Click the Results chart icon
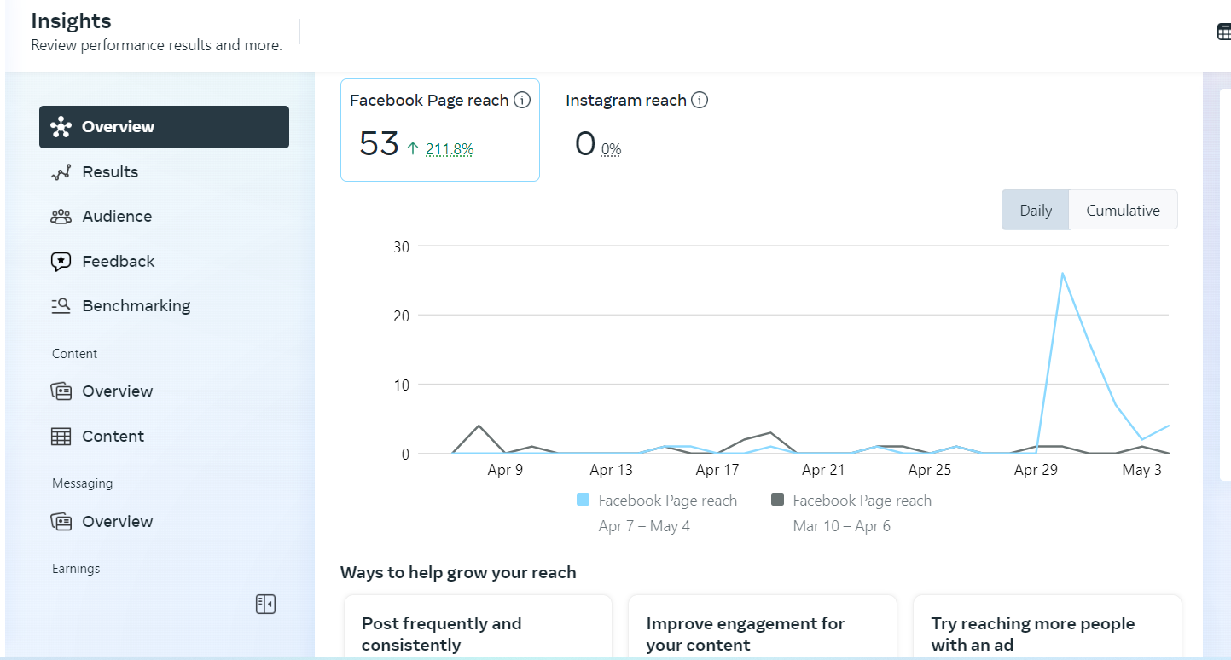Screen dimensions: 1231x660 coord(61,172)
